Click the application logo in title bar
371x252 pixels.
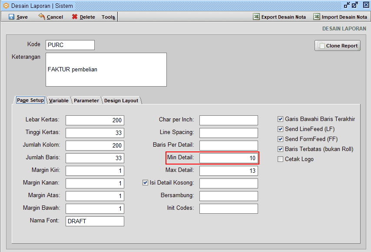point(6,6)
